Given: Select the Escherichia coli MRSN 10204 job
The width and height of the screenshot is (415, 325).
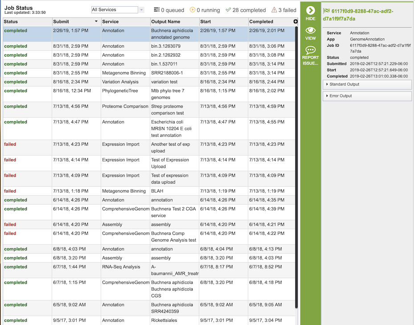Looking at the screenshot, I should coord(149,129).
